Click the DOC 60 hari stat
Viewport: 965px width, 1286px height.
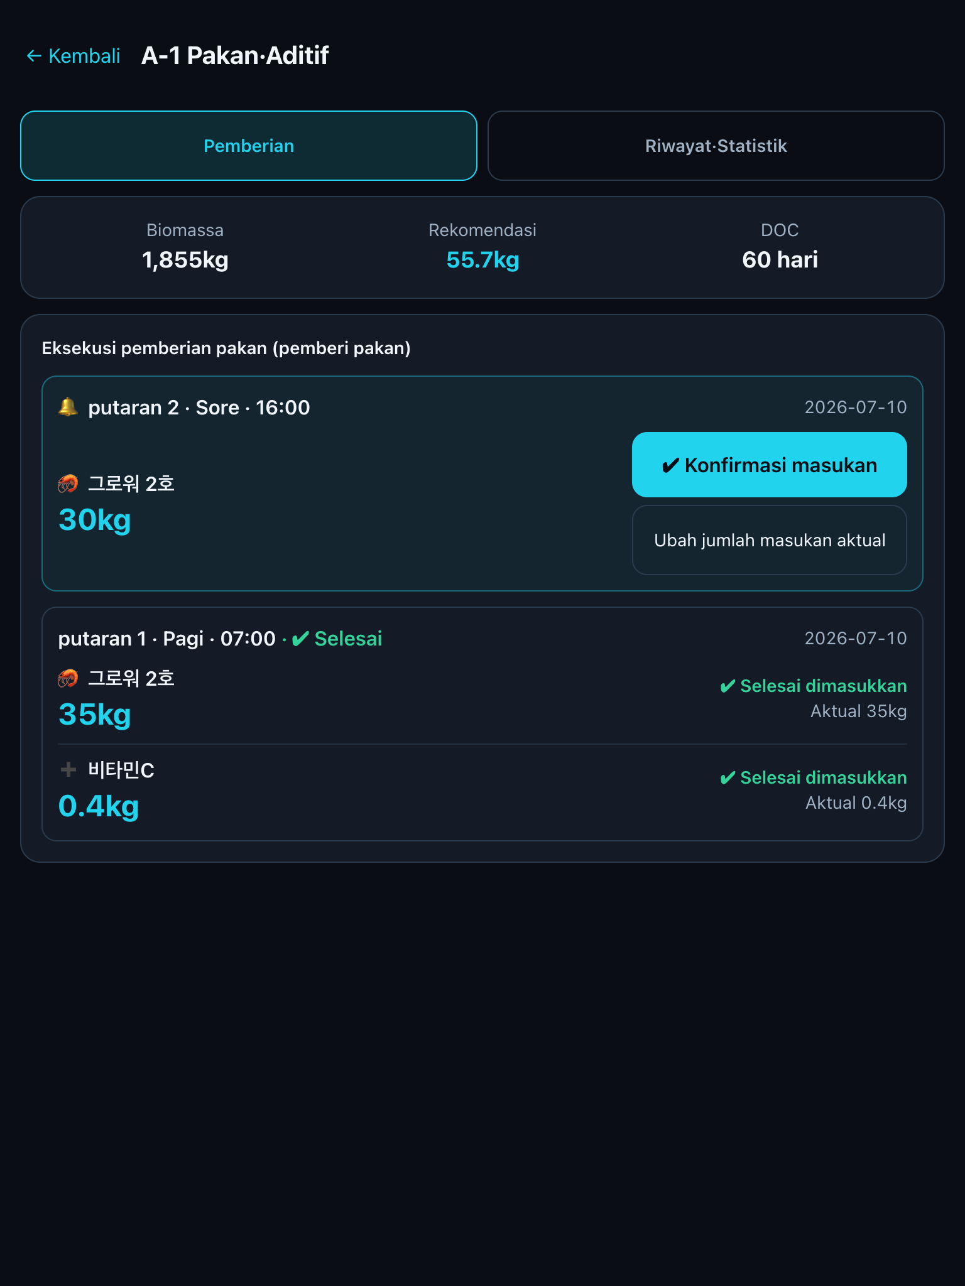click(780, 247)
